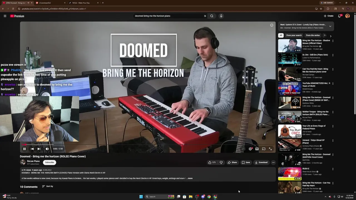Image resolution: width=356 pixels, height=200 pixels.
Task: Open options for Shadow Moses video
Action: pyautogui.click(x=333, y=41)
